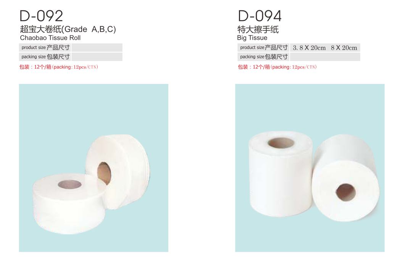Screen dimensions: 400x258
Task: Click the D-094 product size label cell
Action: pos(263,47)
